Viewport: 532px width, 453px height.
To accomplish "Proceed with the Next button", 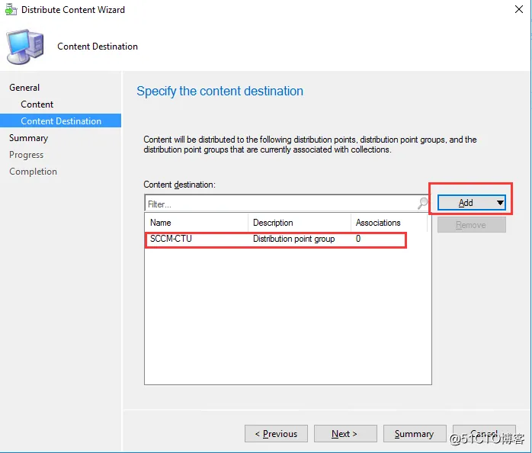I will [x=345, y=434].
